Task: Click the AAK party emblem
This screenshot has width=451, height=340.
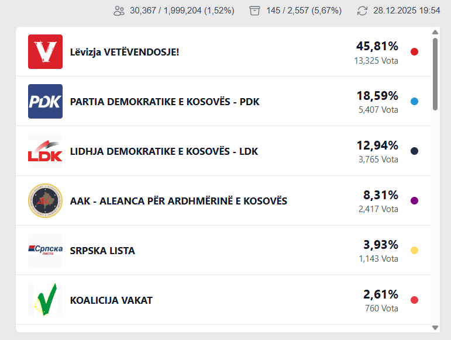Action: point(45,200)
